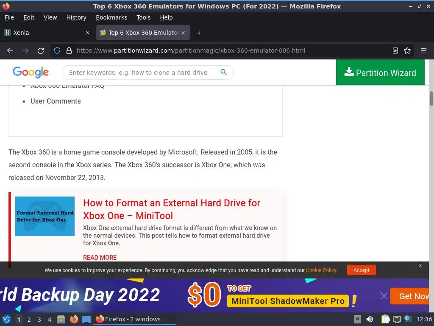This screenshot has height=326, width=434.
Task: Open the Help menu
Action: point(166,17)
